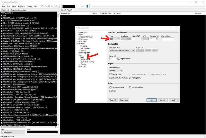This screenshot has height=138, width=206.
Task: Expand the Display node in preferences tree
Action: pos(77,35)
